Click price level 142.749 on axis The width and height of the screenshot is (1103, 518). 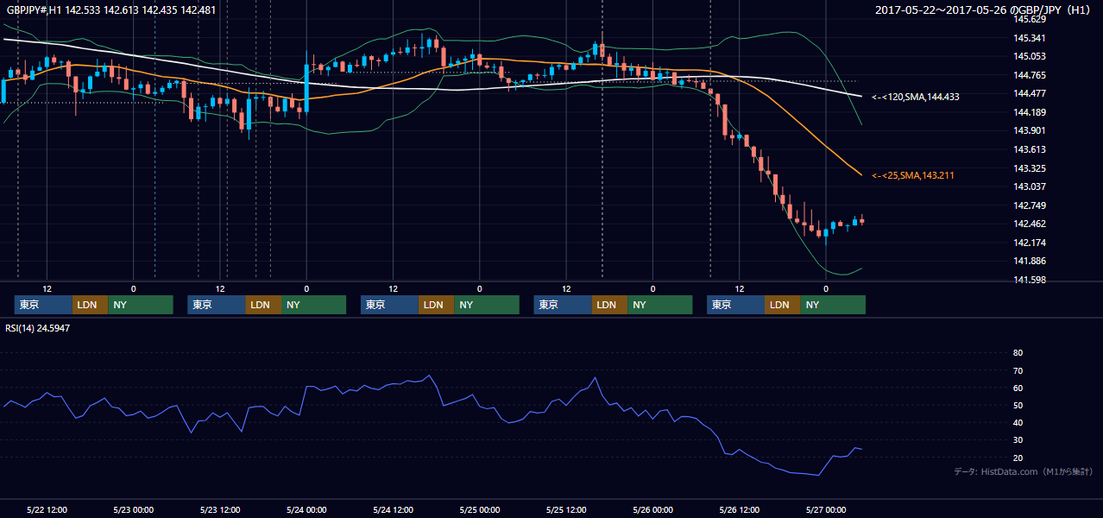coord(1029,205)
